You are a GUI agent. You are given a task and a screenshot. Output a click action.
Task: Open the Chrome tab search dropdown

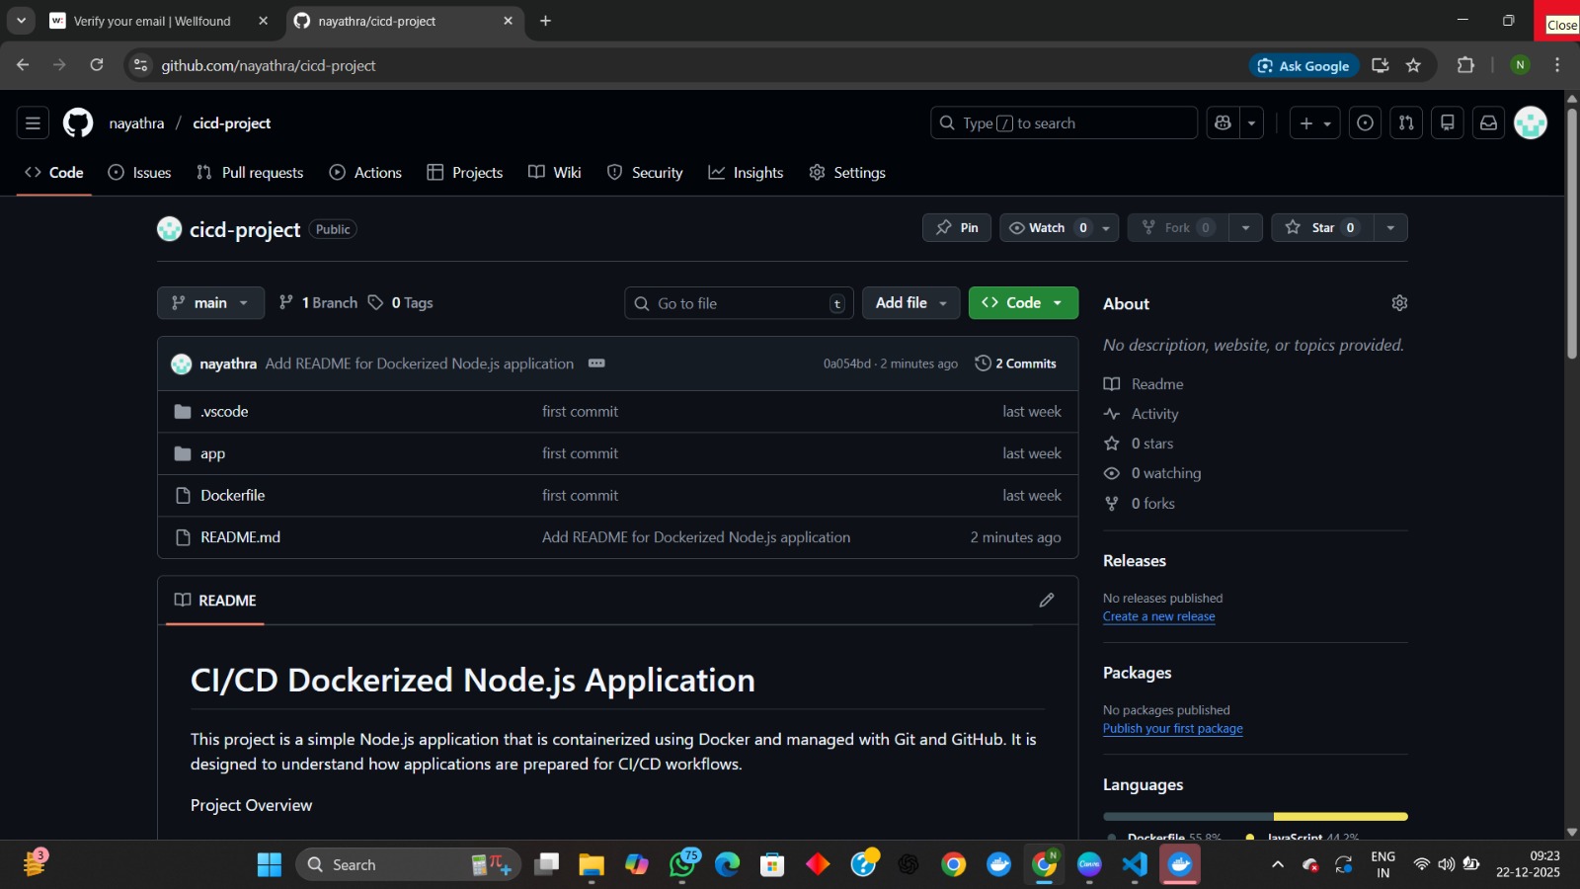pyautogui.click(x=21, y=21)
